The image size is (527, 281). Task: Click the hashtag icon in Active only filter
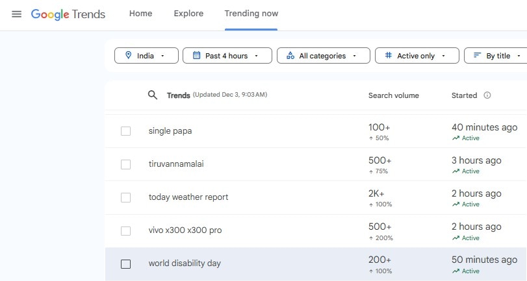tap(389, 56)
